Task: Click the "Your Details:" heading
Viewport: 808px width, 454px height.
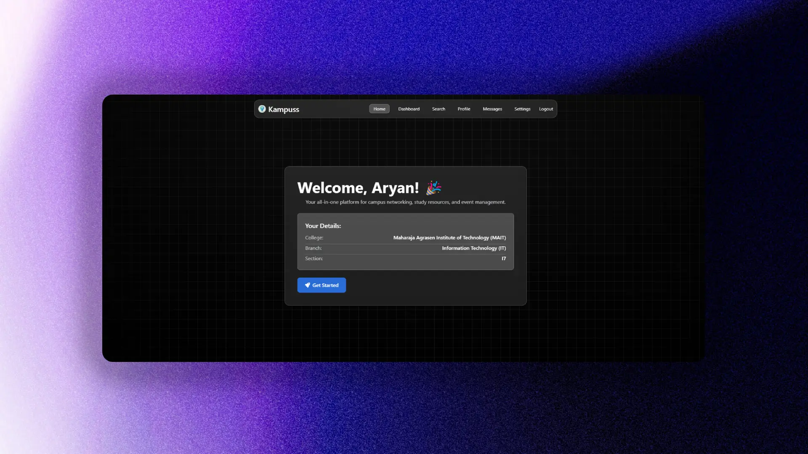Action: [x=323, y=226]
